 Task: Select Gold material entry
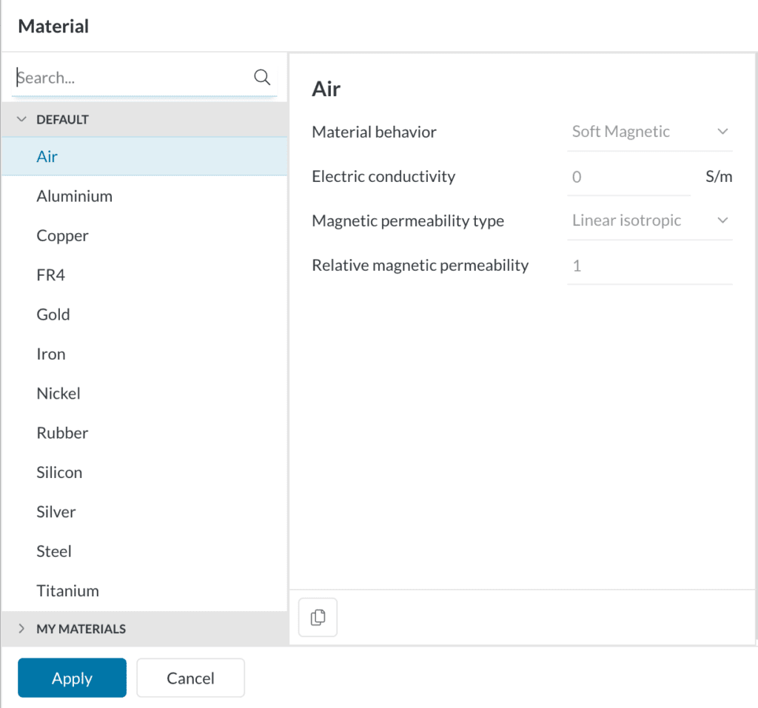coord(53,314)
